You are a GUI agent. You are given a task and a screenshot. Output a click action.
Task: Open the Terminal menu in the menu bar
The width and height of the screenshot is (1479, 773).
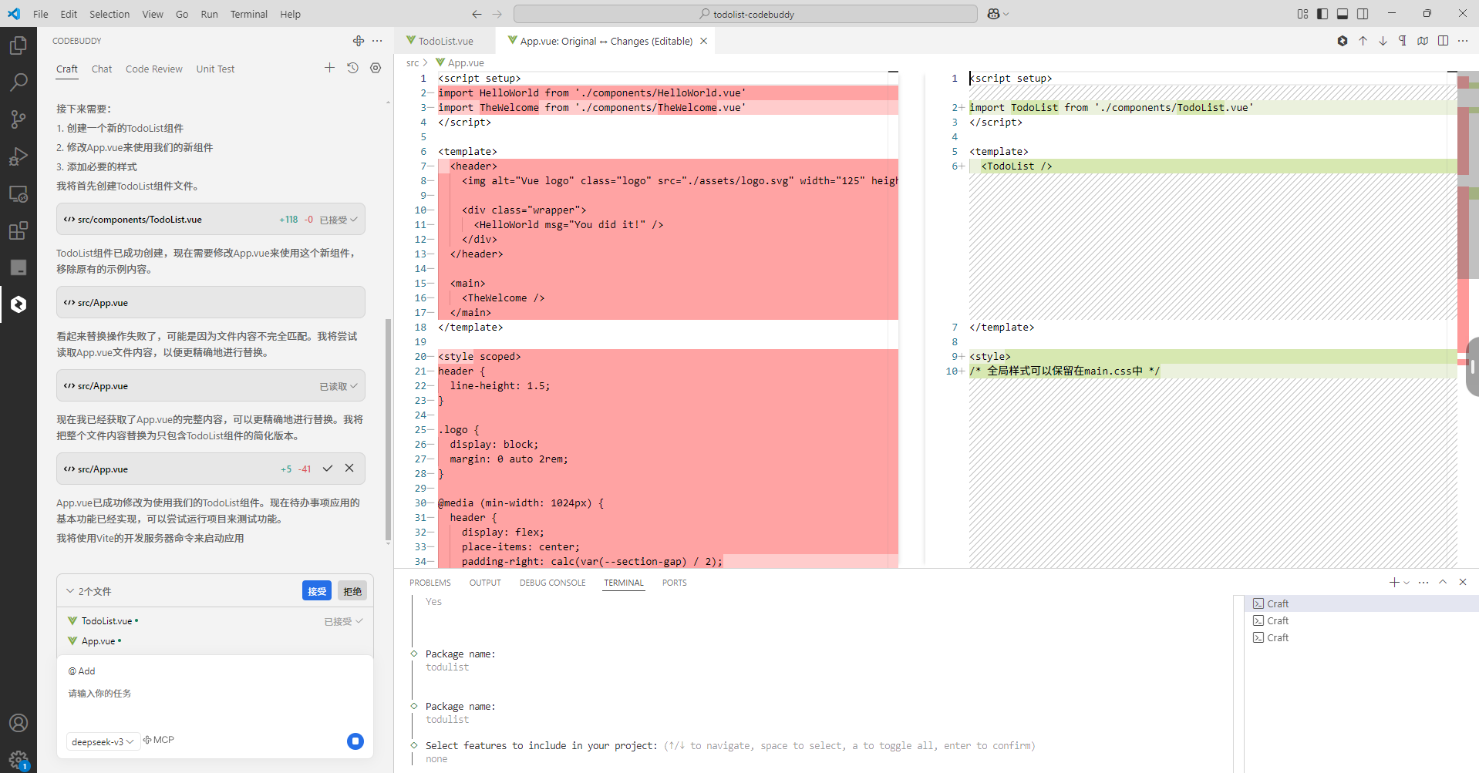248,14
